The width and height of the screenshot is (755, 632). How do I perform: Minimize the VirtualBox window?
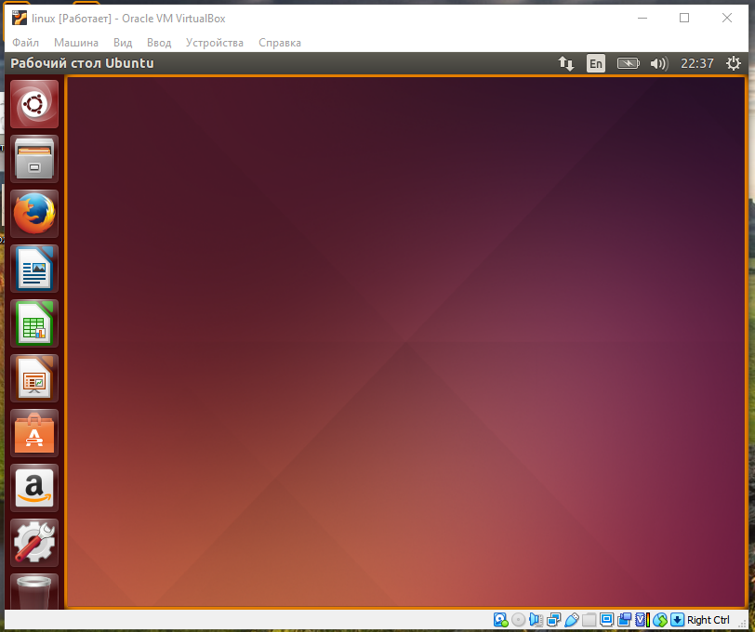point(642,18)
